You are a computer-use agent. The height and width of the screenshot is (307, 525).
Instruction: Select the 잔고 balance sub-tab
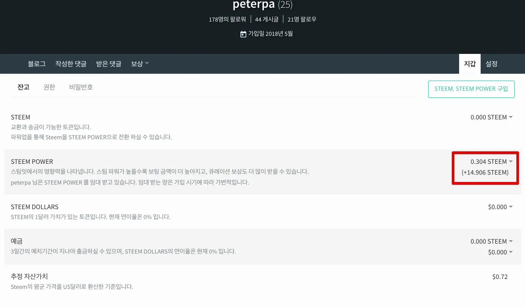[x=23, y=87]
